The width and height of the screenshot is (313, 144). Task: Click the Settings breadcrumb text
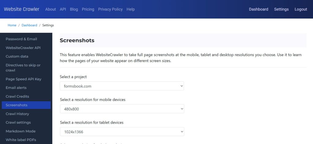(x=48, y=25)
